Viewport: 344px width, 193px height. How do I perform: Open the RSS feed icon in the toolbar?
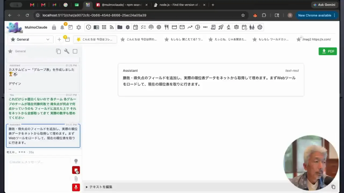click(112, 27)
